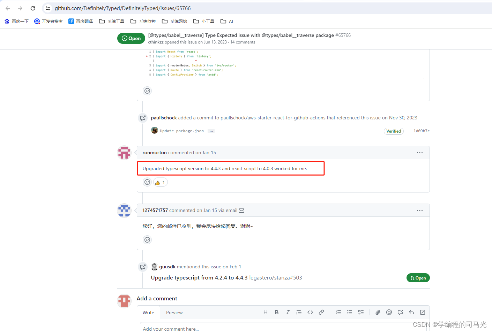Insert a numbered list in comment

coord(338,313)
